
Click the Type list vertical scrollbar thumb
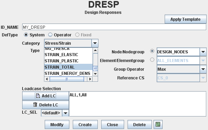click(x=95, y=68)
